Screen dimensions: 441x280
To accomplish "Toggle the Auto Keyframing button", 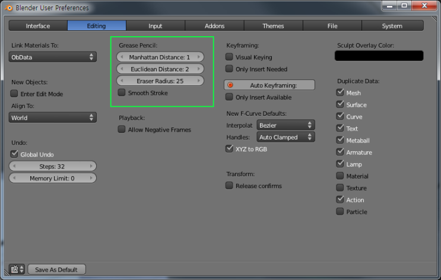I will 269,85.
